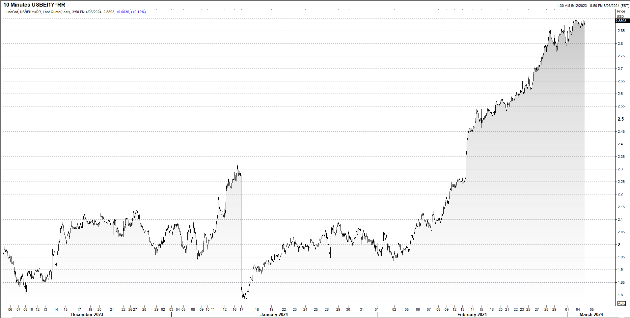Click the 2.8 price axis label

tap(620, 43)
